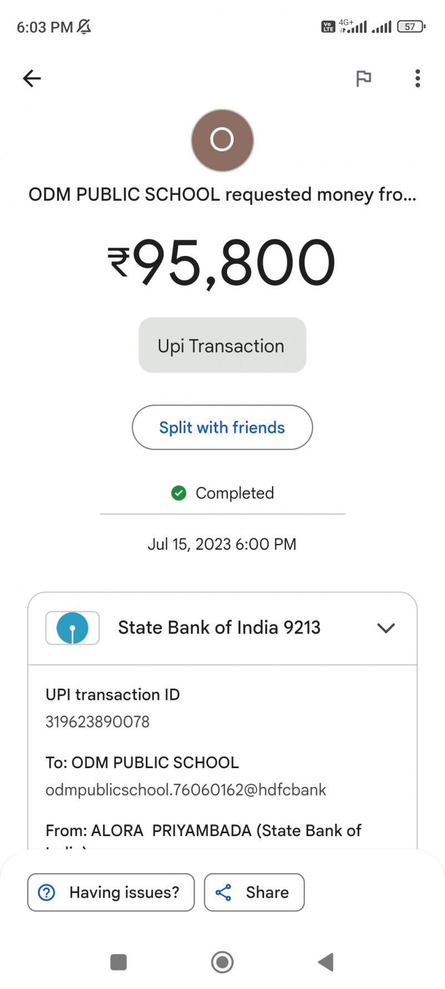Image resolution: width=445 pixels, height=989 pixels.
Task: Expand the State Bank of India chevron
Action: click(x=385, y=628)
